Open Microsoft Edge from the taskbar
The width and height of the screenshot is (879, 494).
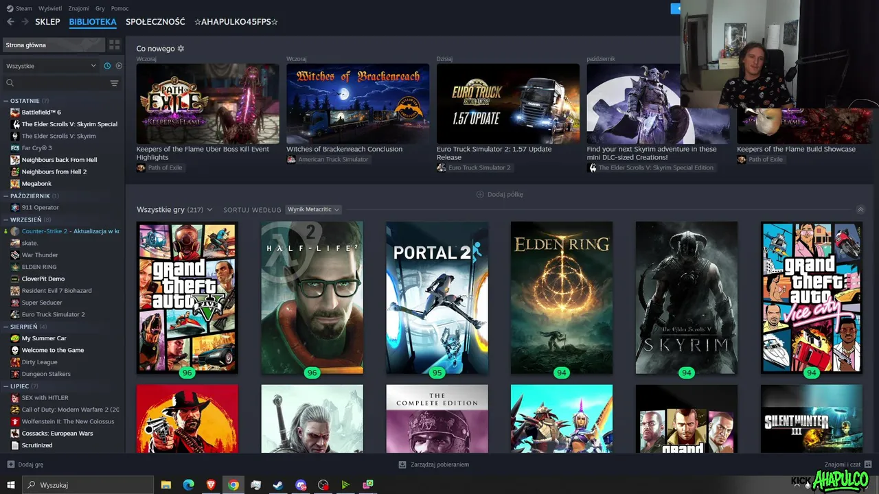pyautogui.click(x=188, y=485)
